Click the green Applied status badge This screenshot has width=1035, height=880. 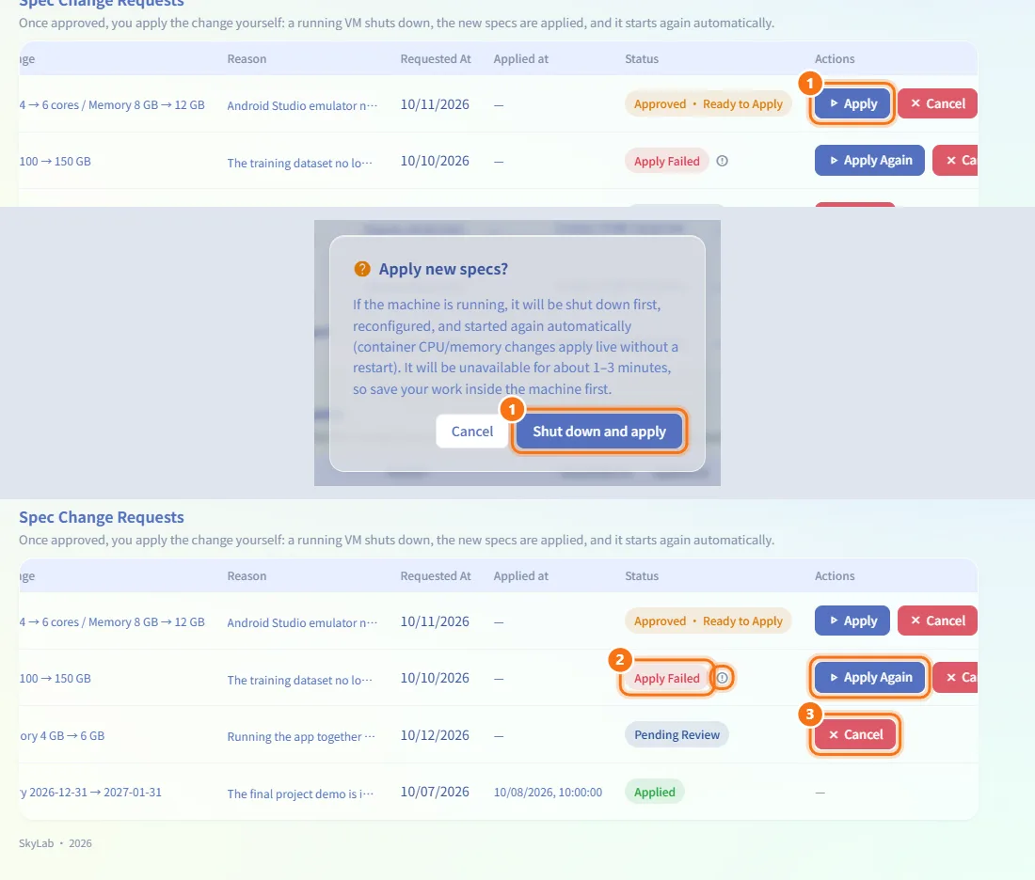[x=654, y=792]
